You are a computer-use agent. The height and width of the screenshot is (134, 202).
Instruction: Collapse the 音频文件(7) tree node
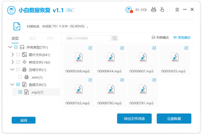point(12,85)
